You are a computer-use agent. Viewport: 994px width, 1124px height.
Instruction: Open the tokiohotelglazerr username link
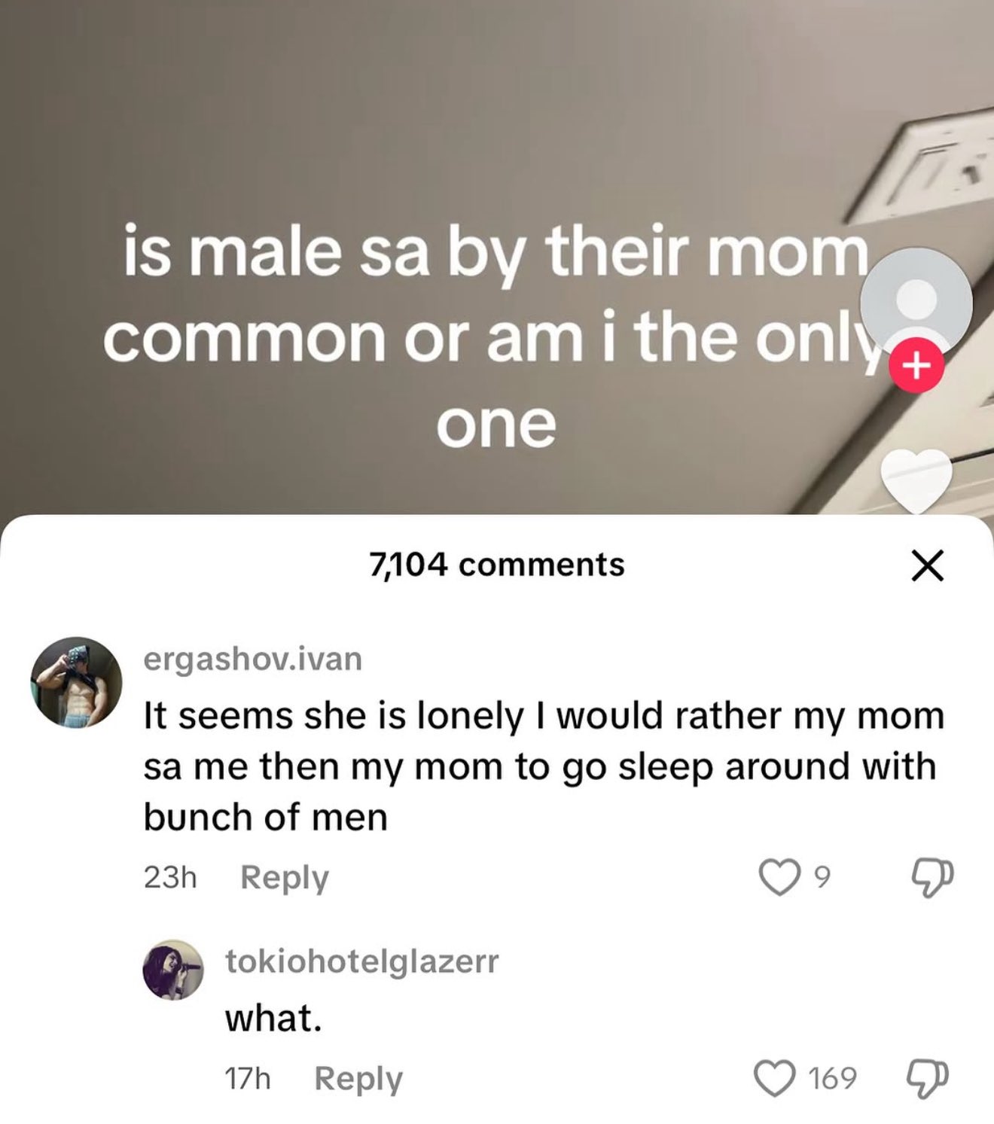[x=362, y=961]
